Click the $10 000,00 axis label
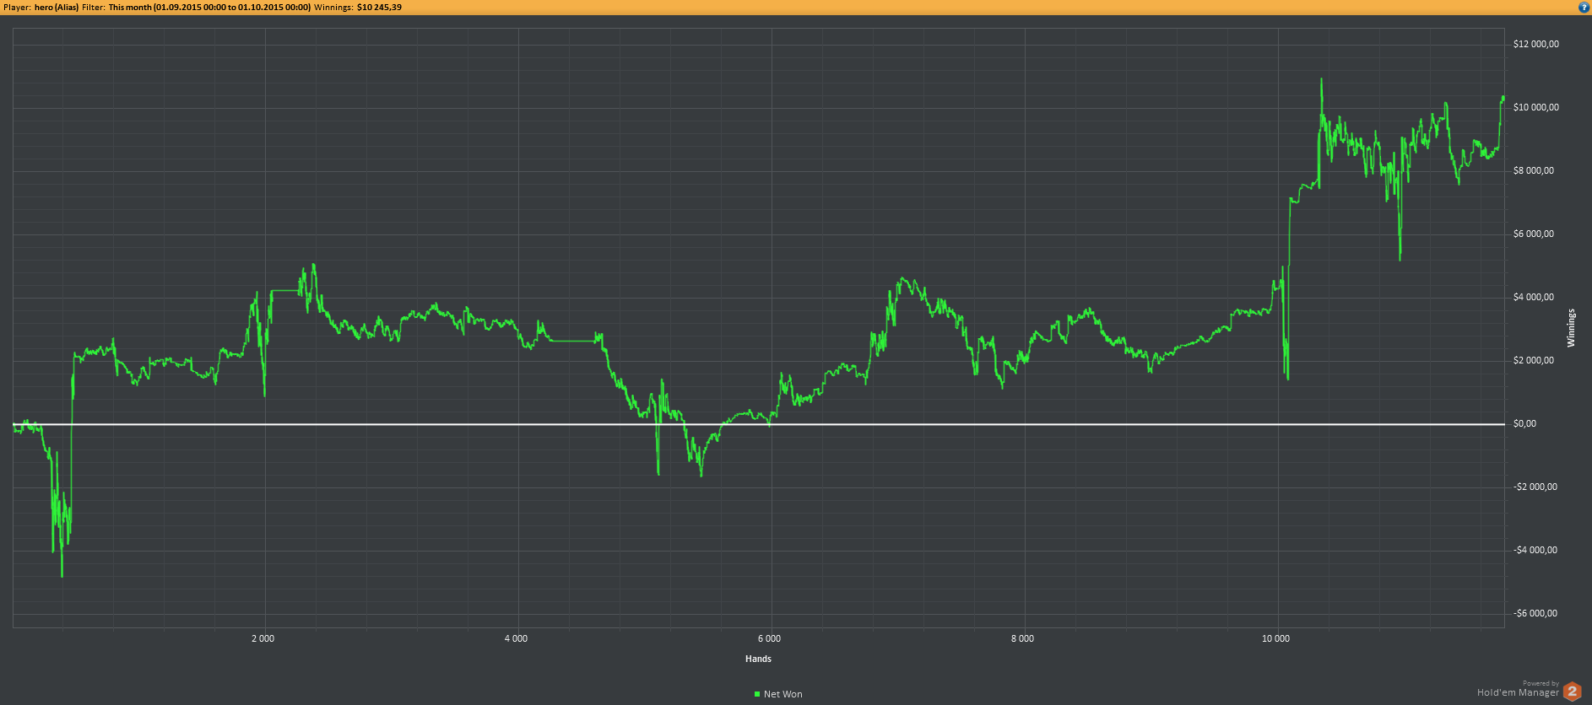1592x705 pixels. tap(1536, 107)
